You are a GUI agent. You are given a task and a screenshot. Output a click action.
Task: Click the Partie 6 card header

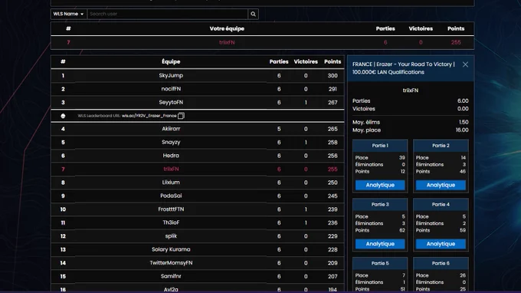click(441, 263)
